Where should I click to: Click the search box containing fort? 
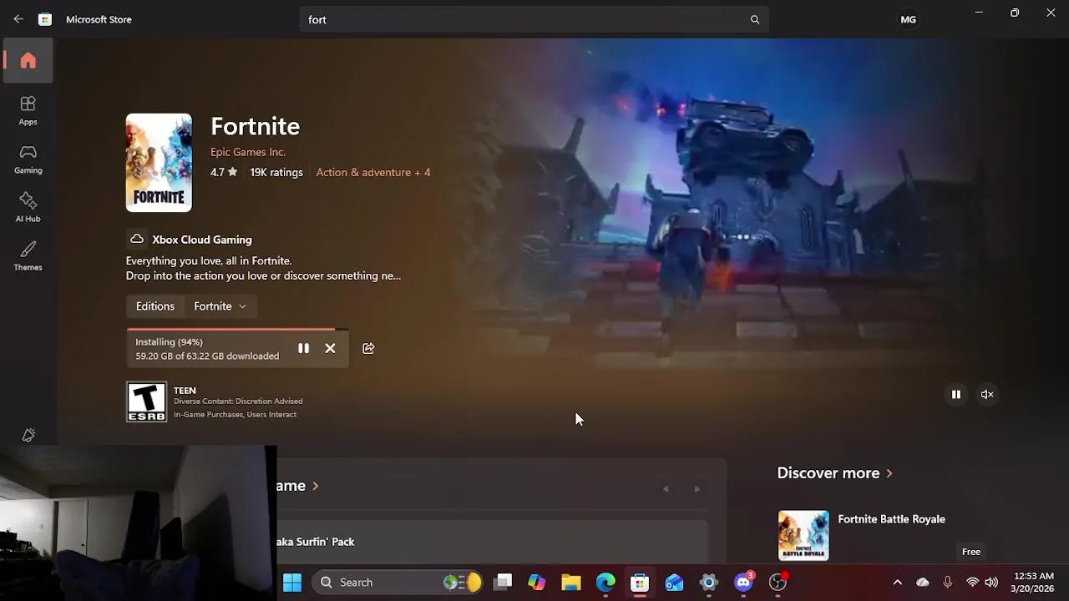(x=534, y=19)
